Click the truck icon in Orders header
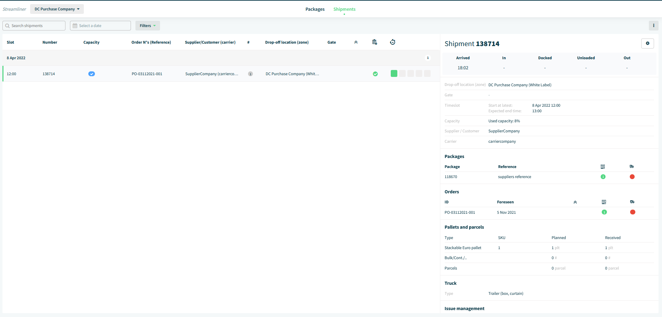The width and height of the screenshot is (662, 317). [x=632, y=202]
